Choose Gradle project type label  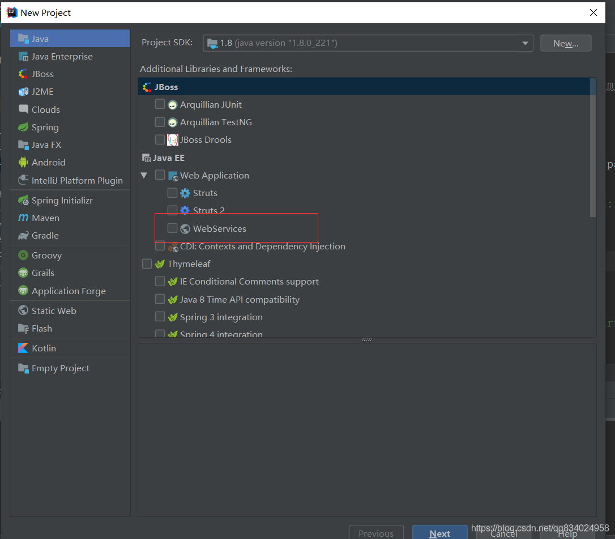(x=45, y=236)
